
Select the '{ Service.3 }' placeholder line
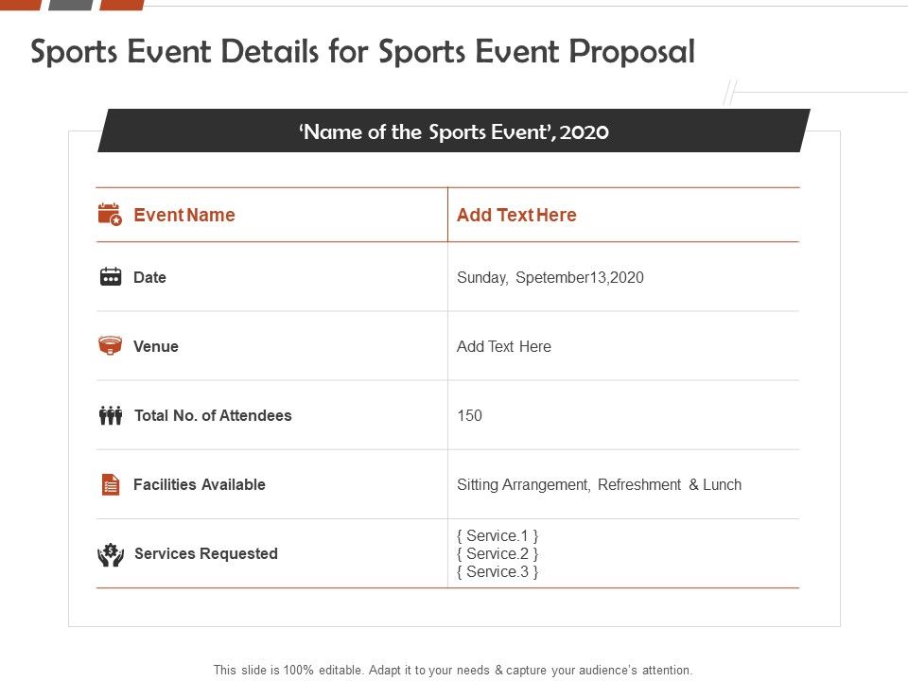click(497, 571)
